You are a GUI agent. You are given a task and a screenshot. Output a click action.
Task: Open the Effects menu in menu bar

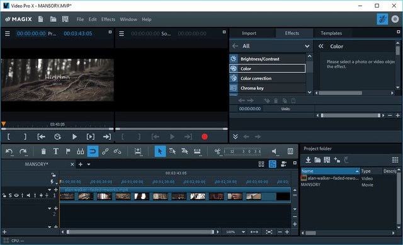click(108, 20)
